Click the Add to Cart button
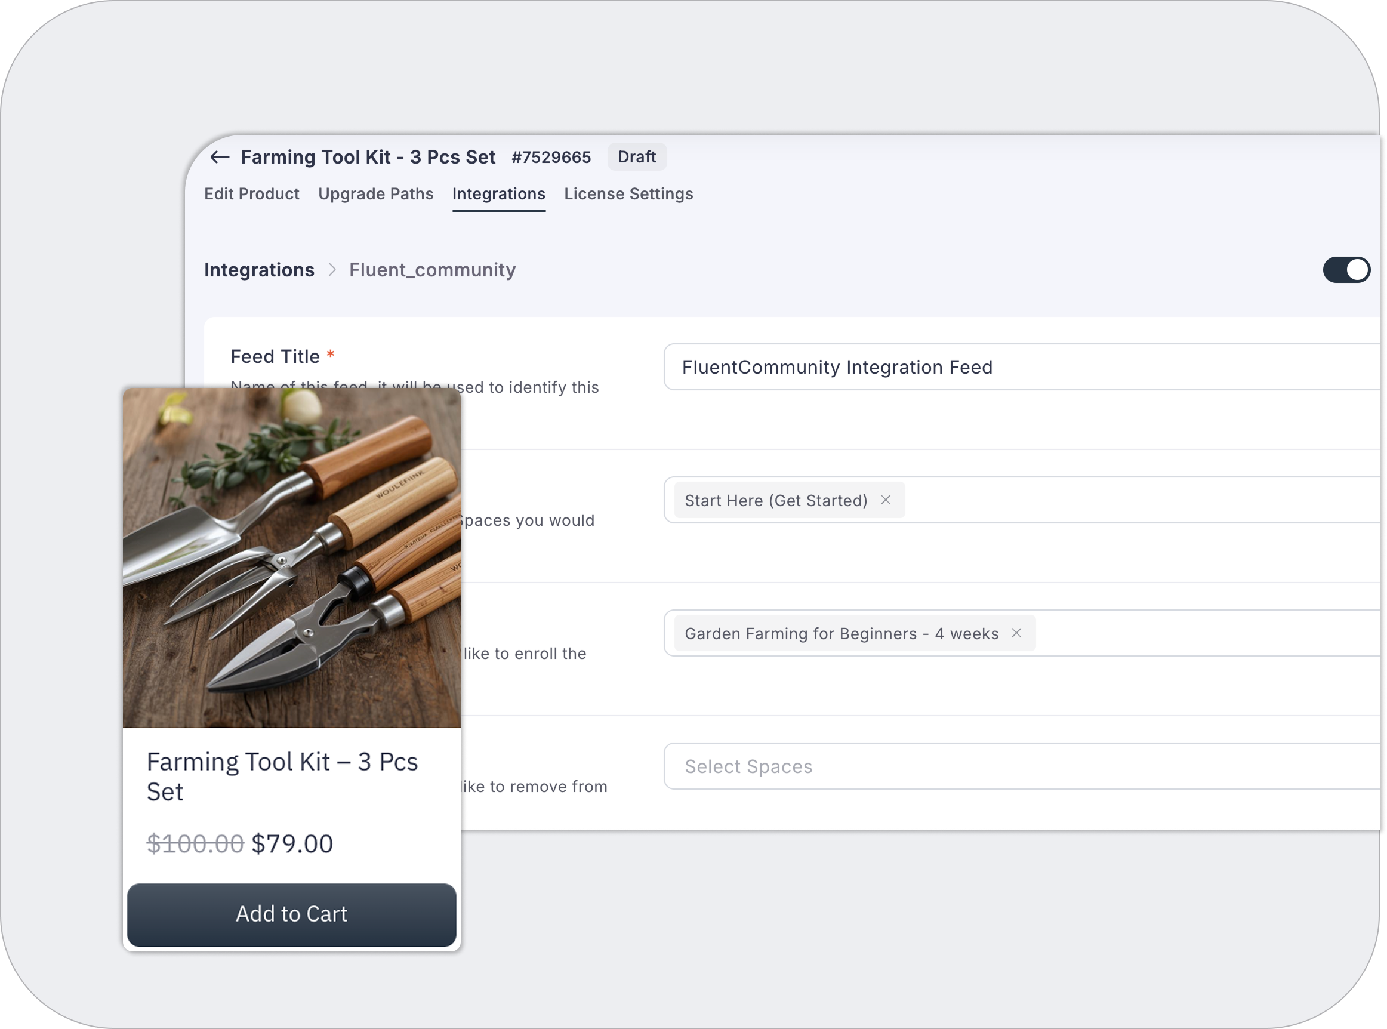The image size is (1387, 1029). point(291,914)
